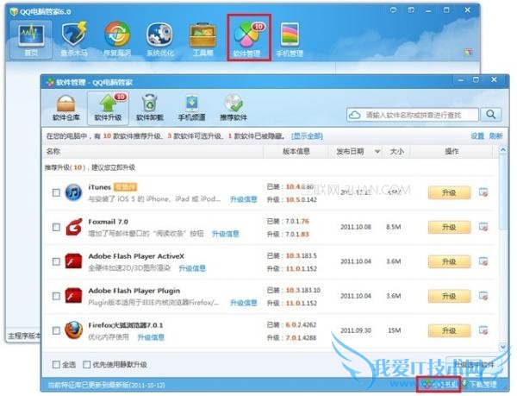
Task: Click ignore icon in Flash ActiveX row
Action: 483,261
